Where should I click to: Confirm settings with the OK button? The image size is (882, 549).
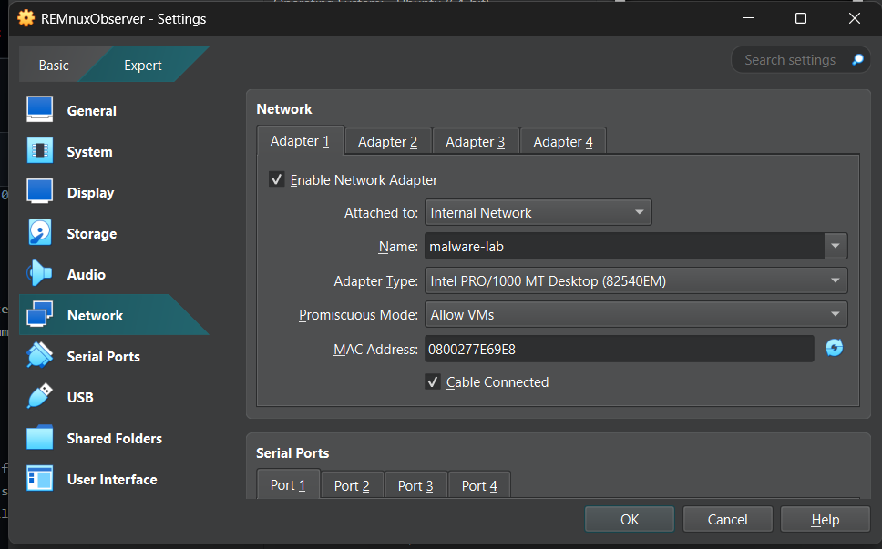click(629, 519)
